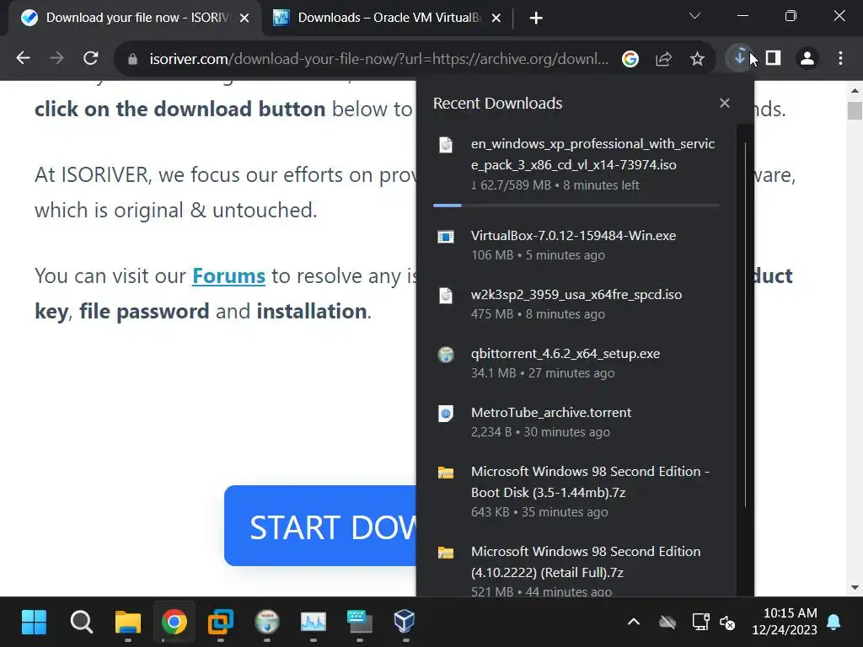
Task: Click the qbittorrent setup file icon
Action: [445, 355]
